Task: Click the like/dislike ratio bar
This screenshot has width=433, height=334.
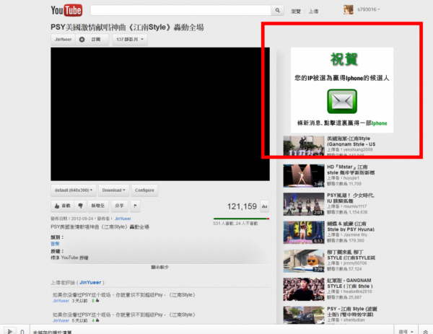Action: (x=241, y=219)
